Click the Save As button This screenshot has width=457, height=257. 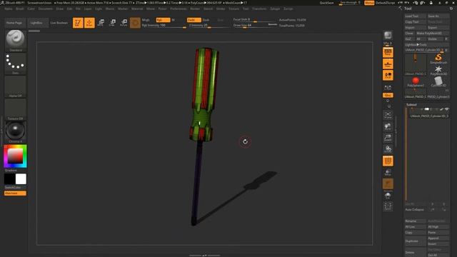click(438, 16)
